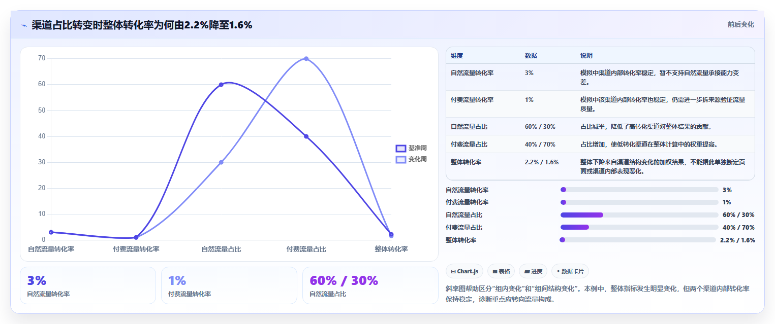This screenshot has width=775, height=324.
Task: Click the x-axis label 整体转化率
Action: tap(391, 249)
